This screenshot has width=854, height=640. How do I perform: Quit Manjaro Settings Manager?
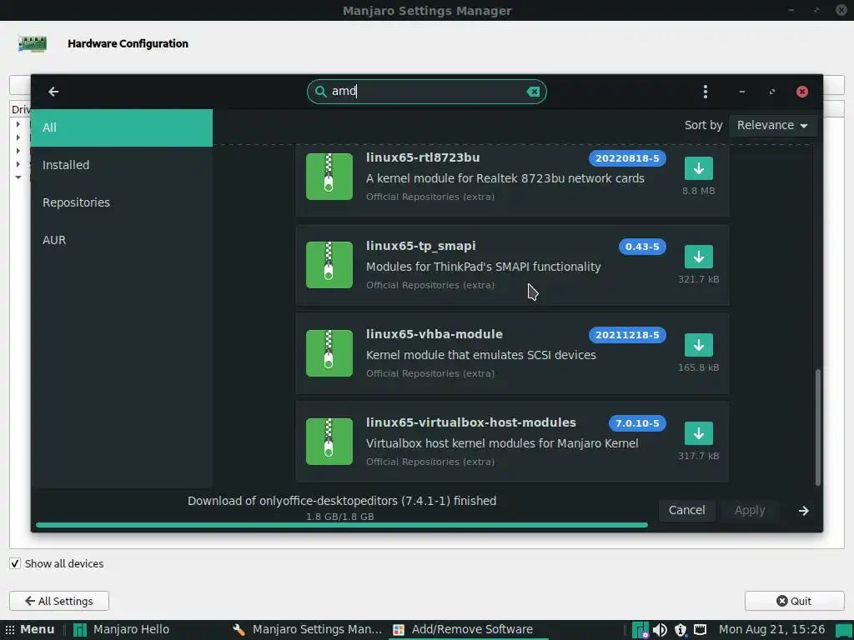pos(794,601)
